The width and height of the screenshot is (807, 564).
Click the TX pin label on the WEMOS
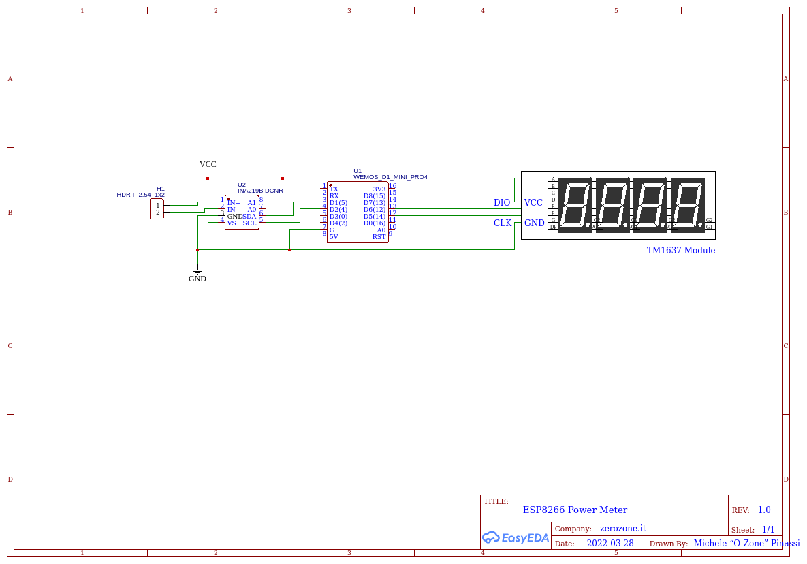(x=334, y=189)
